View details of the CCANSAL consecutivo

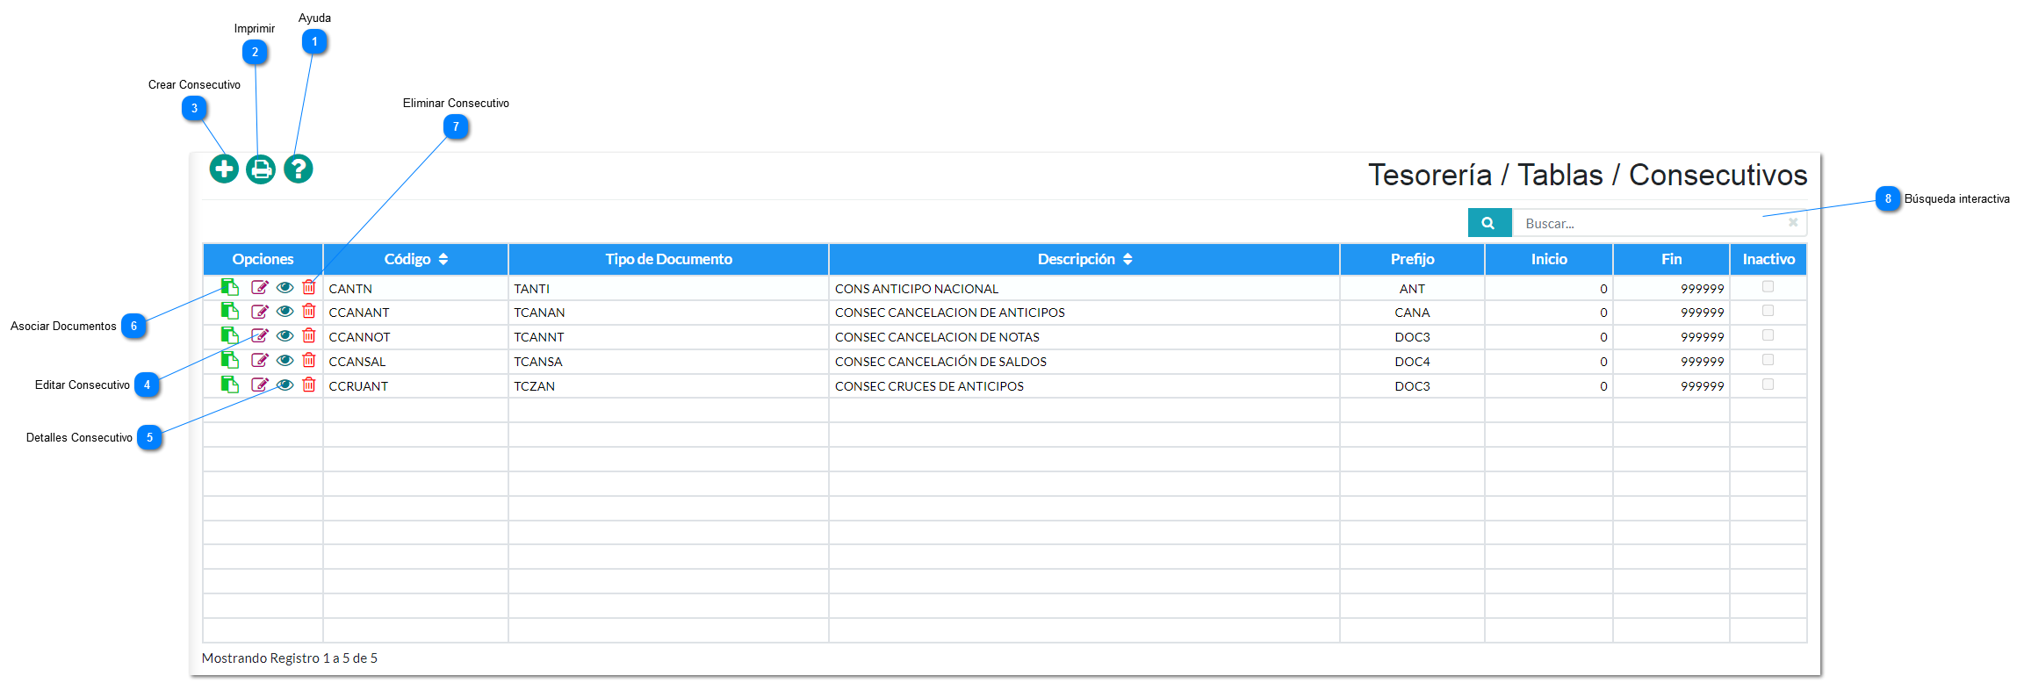point(285,360)
